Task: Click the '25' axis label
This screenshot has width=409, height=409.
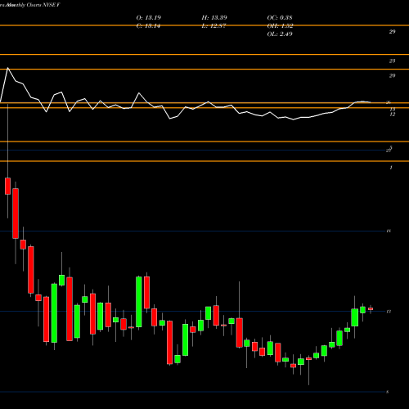Action: pyautogui.click(x=392, y=61)
